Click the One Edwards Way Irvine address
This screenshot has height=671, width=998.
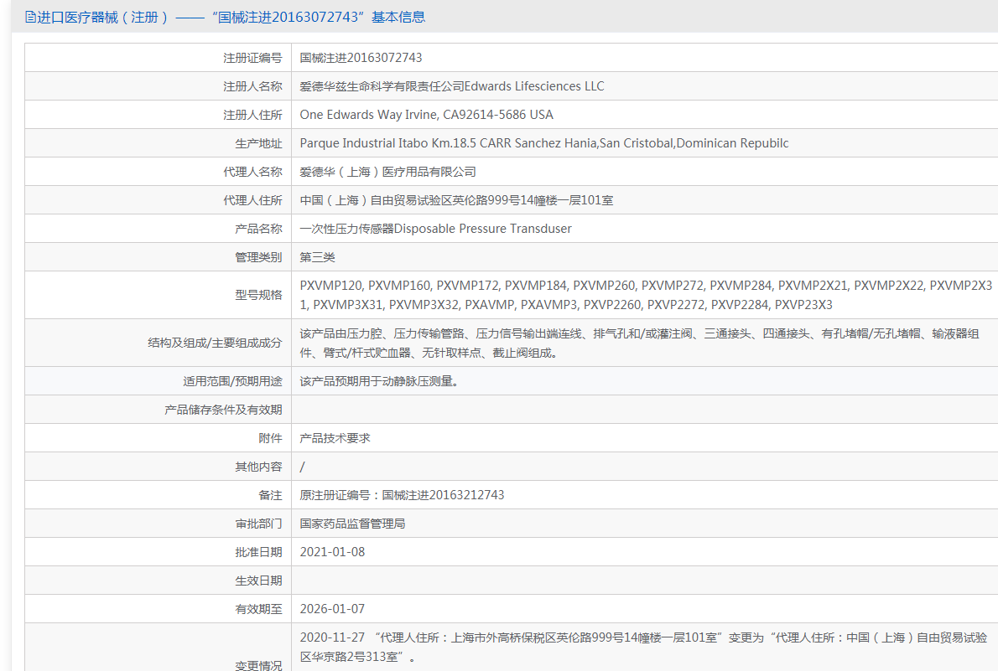(x=426, y=115)
